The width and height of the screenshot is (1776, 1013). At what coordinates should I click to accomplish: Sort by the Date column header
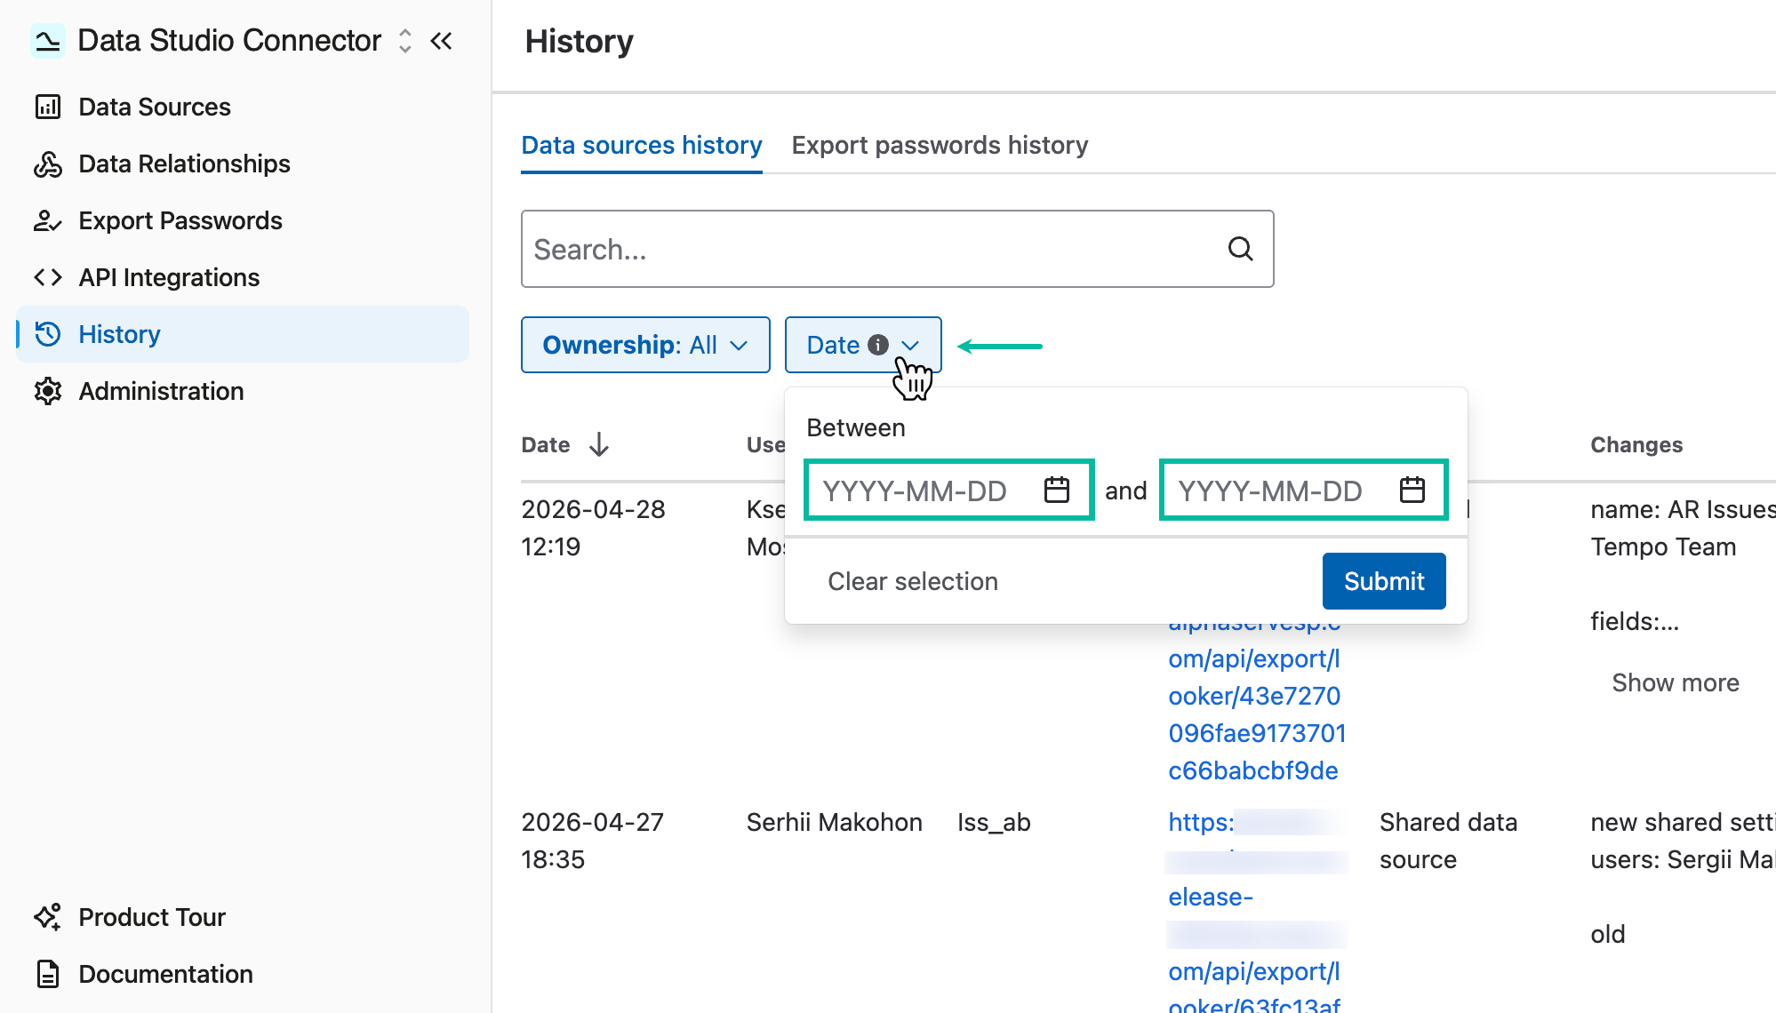[x=546, y=445]
